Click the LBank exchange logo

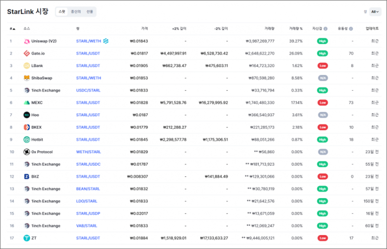(x=27, y=66)
